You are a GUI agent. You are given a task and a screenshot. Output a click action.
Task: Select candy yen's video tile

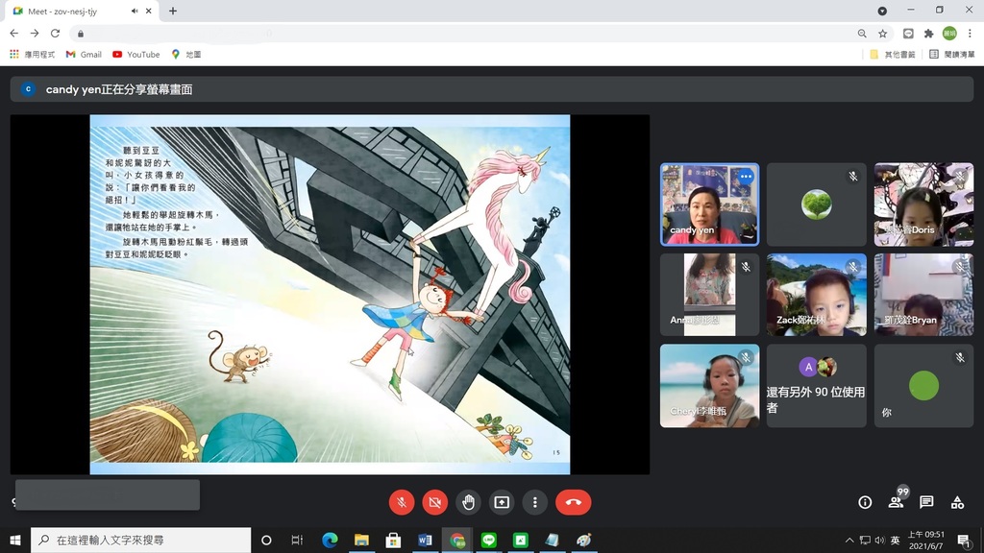(x=710, y=204)
